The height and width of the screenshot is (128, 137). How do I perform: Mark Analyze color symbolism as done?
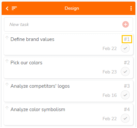tap(125, 118)
